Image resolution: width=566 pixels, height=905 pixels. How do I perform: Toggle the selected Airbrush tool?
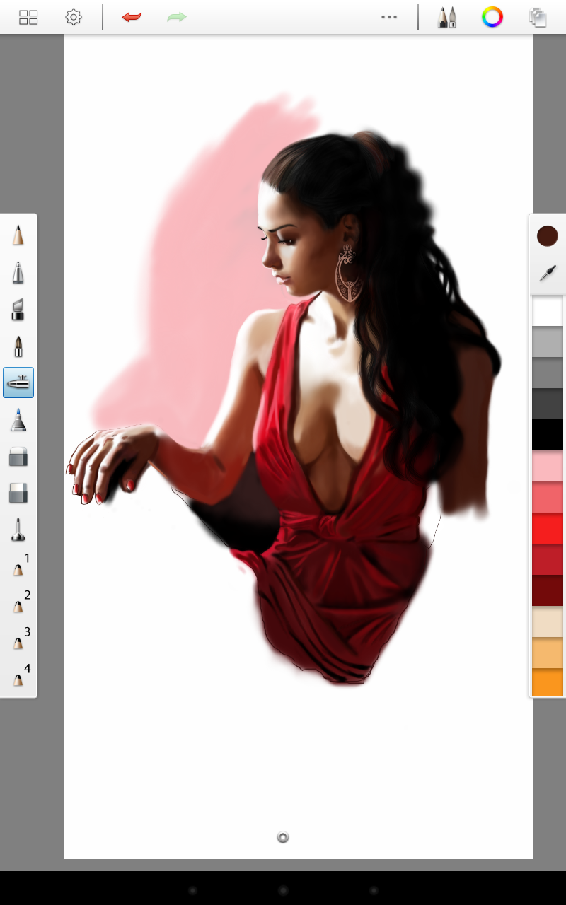click(18, 383)
